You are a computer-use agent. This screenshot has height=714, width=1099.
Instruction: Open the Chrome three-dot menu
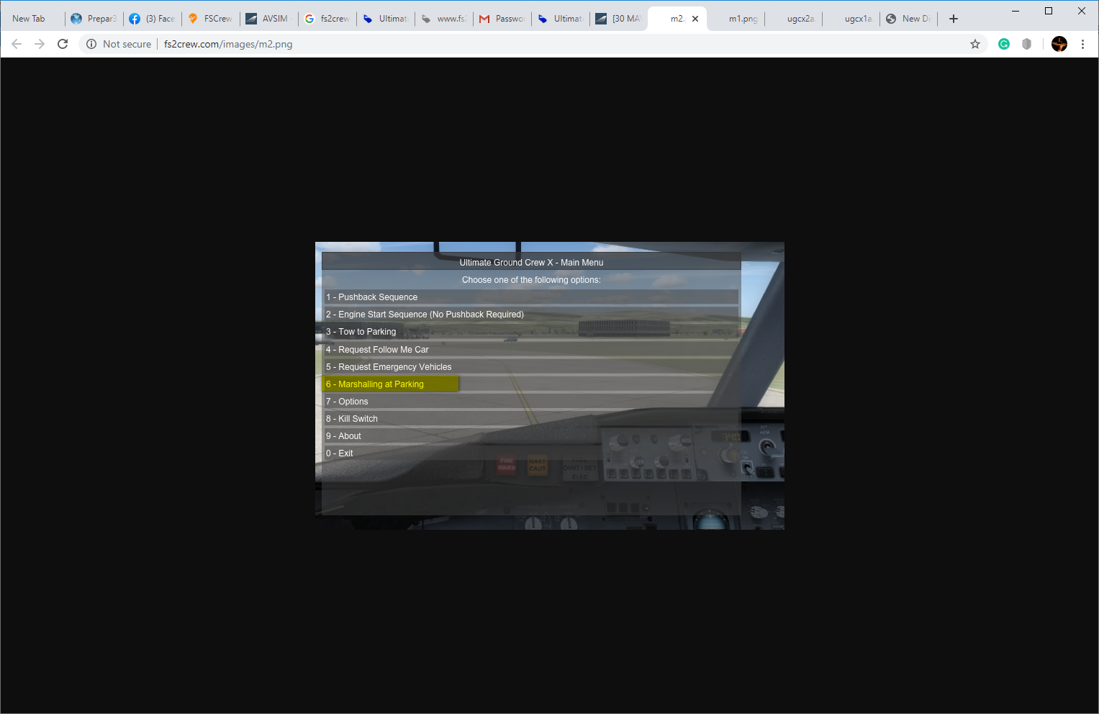click(1082, 44)
